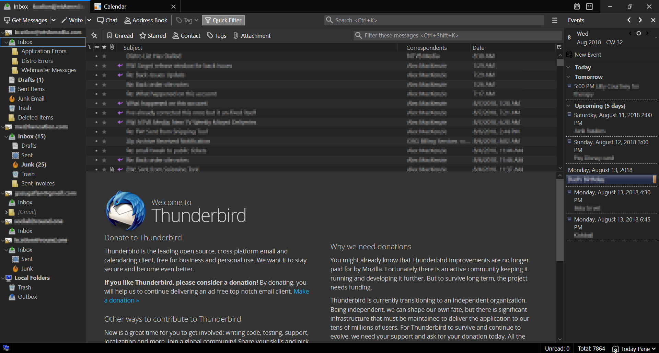Open the Webmaster Messages folder
Viewport: 659px width, 353px height.
pos(49,70)
